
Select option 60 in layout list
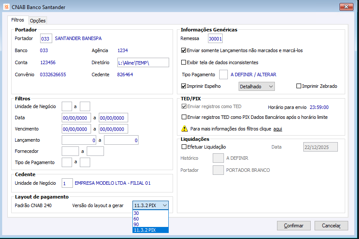pyautogui.click(x=151, y=219)
